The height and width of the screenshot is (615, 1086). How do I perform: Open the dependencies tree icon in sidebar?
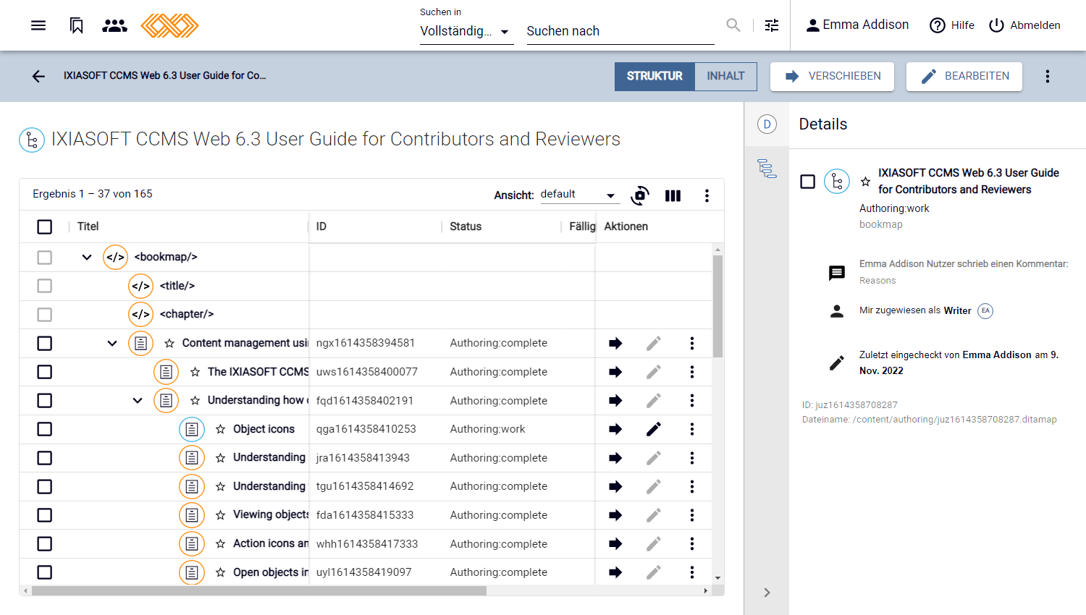coord(767,169)
